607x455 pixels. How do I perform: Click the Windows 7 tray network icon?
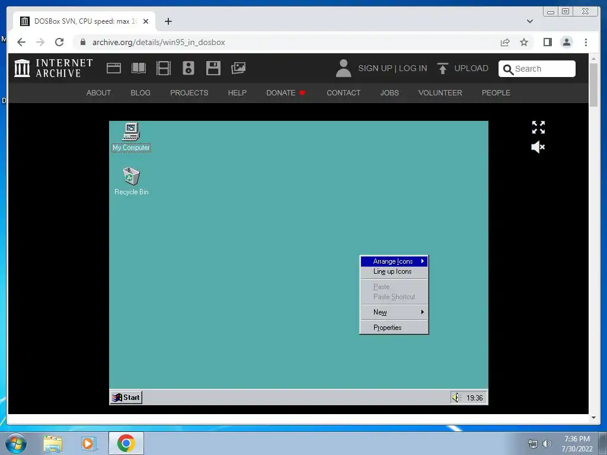[x=533, y=444]
